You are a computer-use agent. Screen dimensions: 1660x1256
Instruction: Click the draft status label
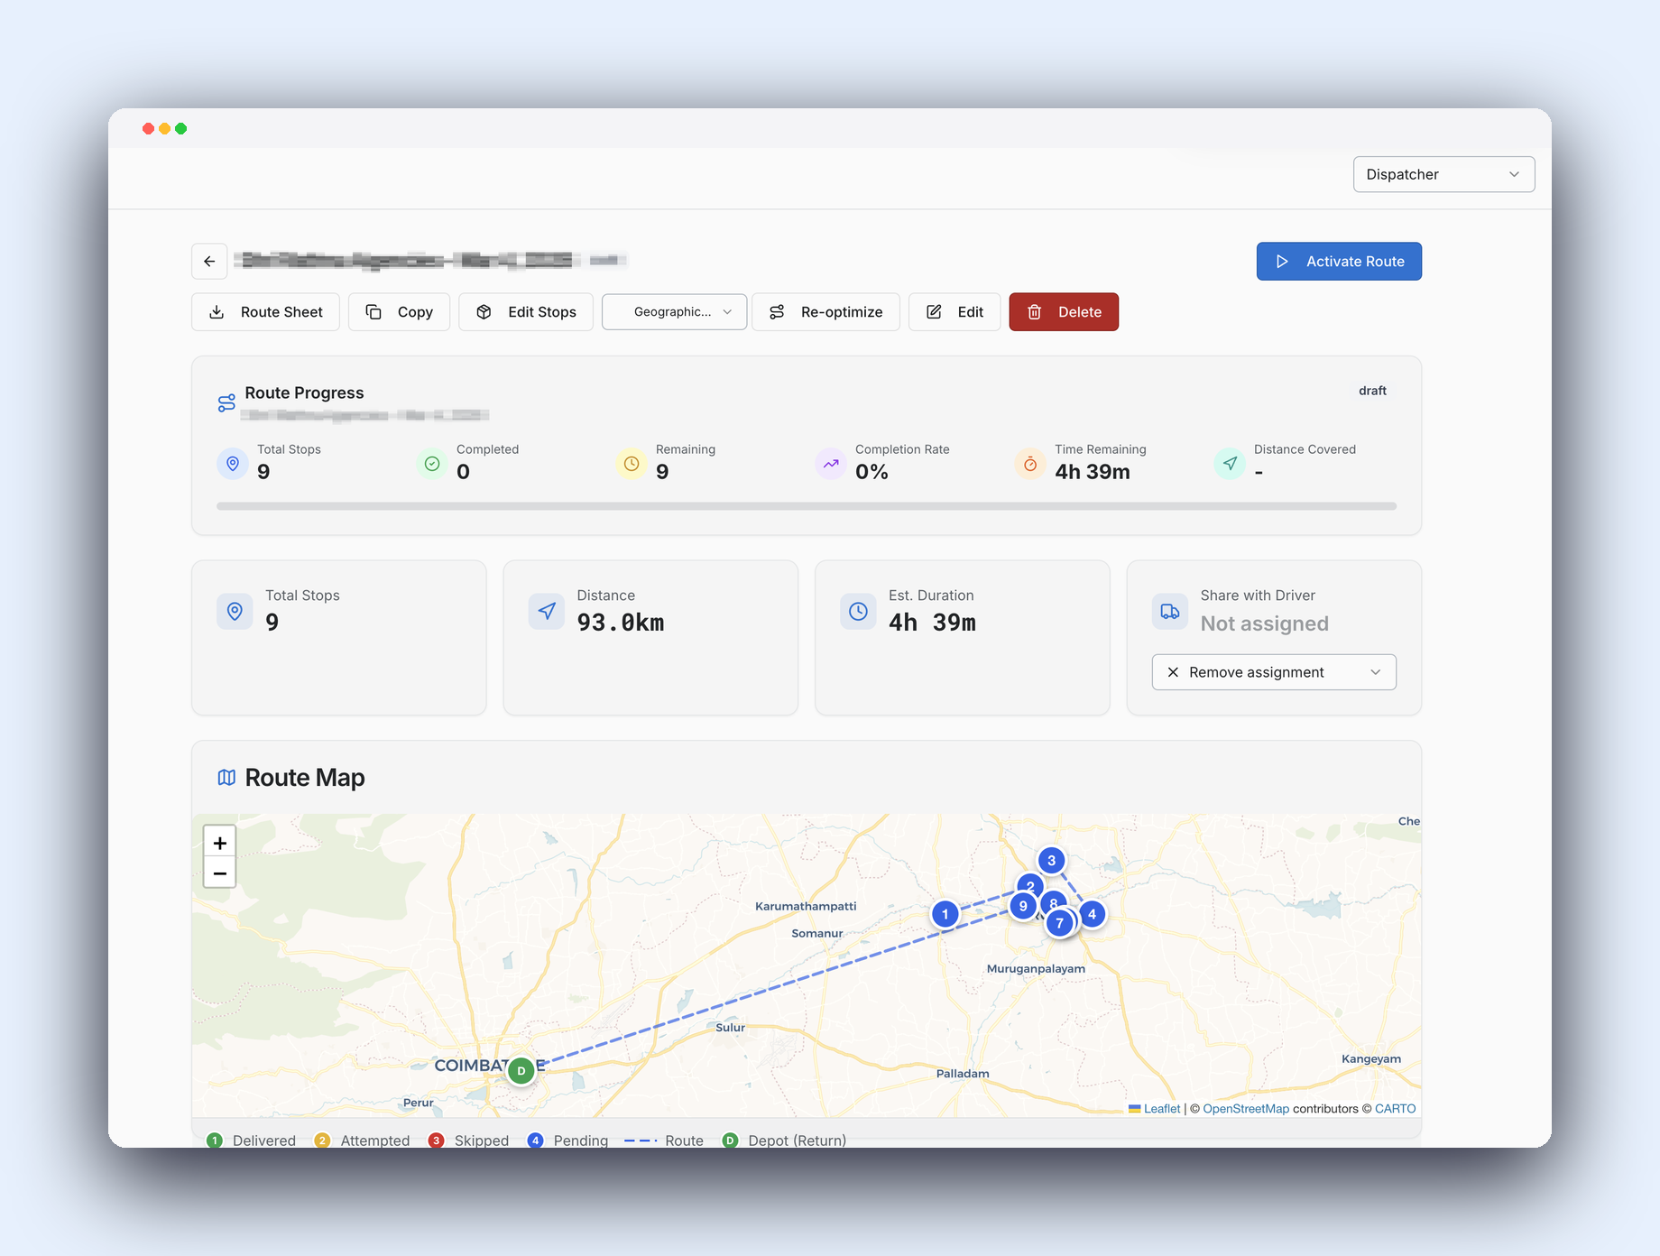point(1372,391)
